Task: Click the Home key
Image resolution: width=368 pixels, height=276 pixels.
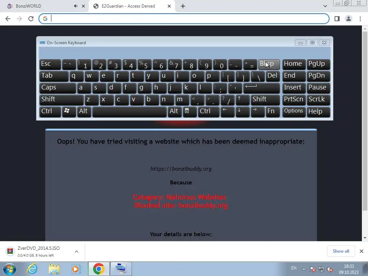Action: point(294,64)
